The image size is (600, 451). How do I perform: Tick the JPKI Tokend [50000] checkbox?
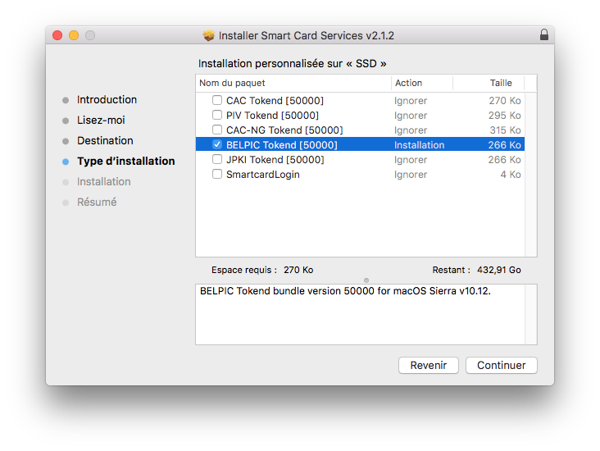pyautogui.click(x=217, y=159)
